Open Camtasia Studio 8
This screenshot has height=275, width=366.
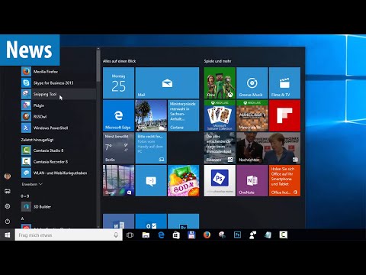point(59,150)
